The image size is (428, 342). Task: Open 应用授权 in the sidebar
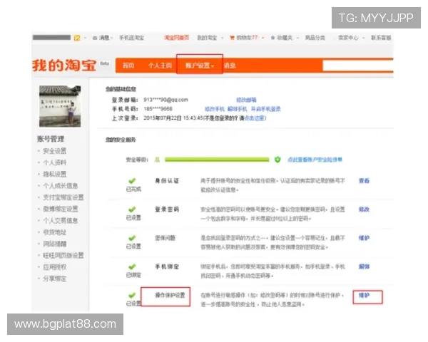click(x=55, y=267)
